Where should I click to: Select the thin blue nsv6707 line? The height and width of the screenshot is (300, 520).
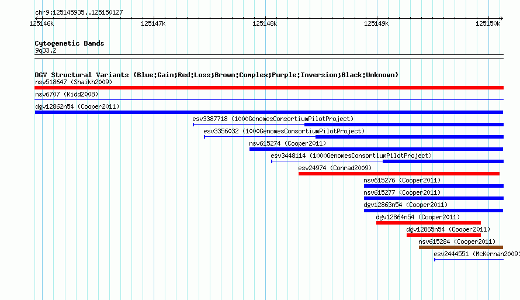tap(269, 99)
